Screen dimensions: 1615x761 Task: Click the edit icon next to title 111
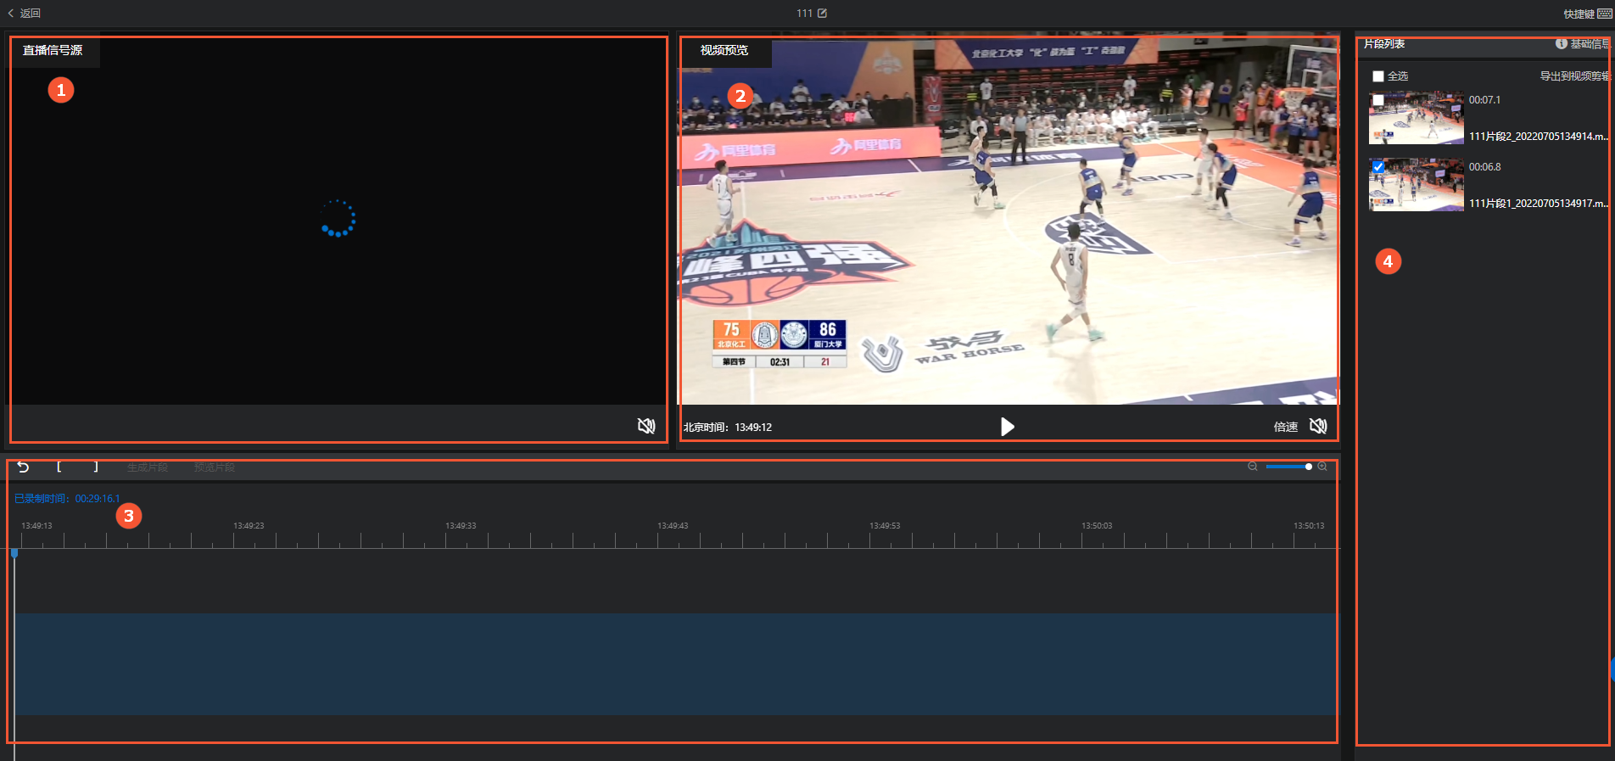click(822, 14)
